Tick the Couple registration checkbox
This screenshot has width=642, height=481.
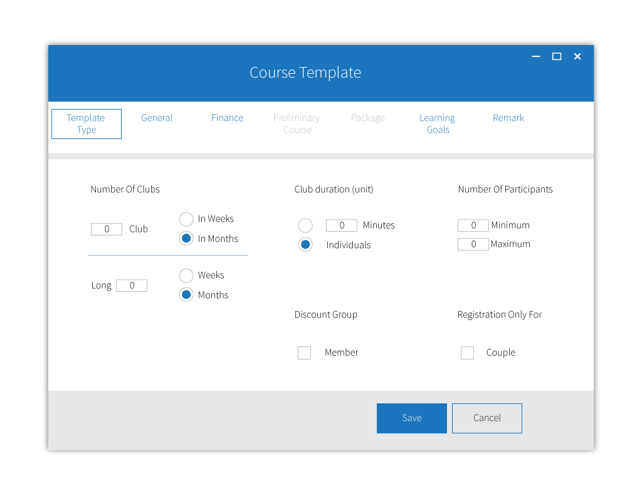(467, 353)
